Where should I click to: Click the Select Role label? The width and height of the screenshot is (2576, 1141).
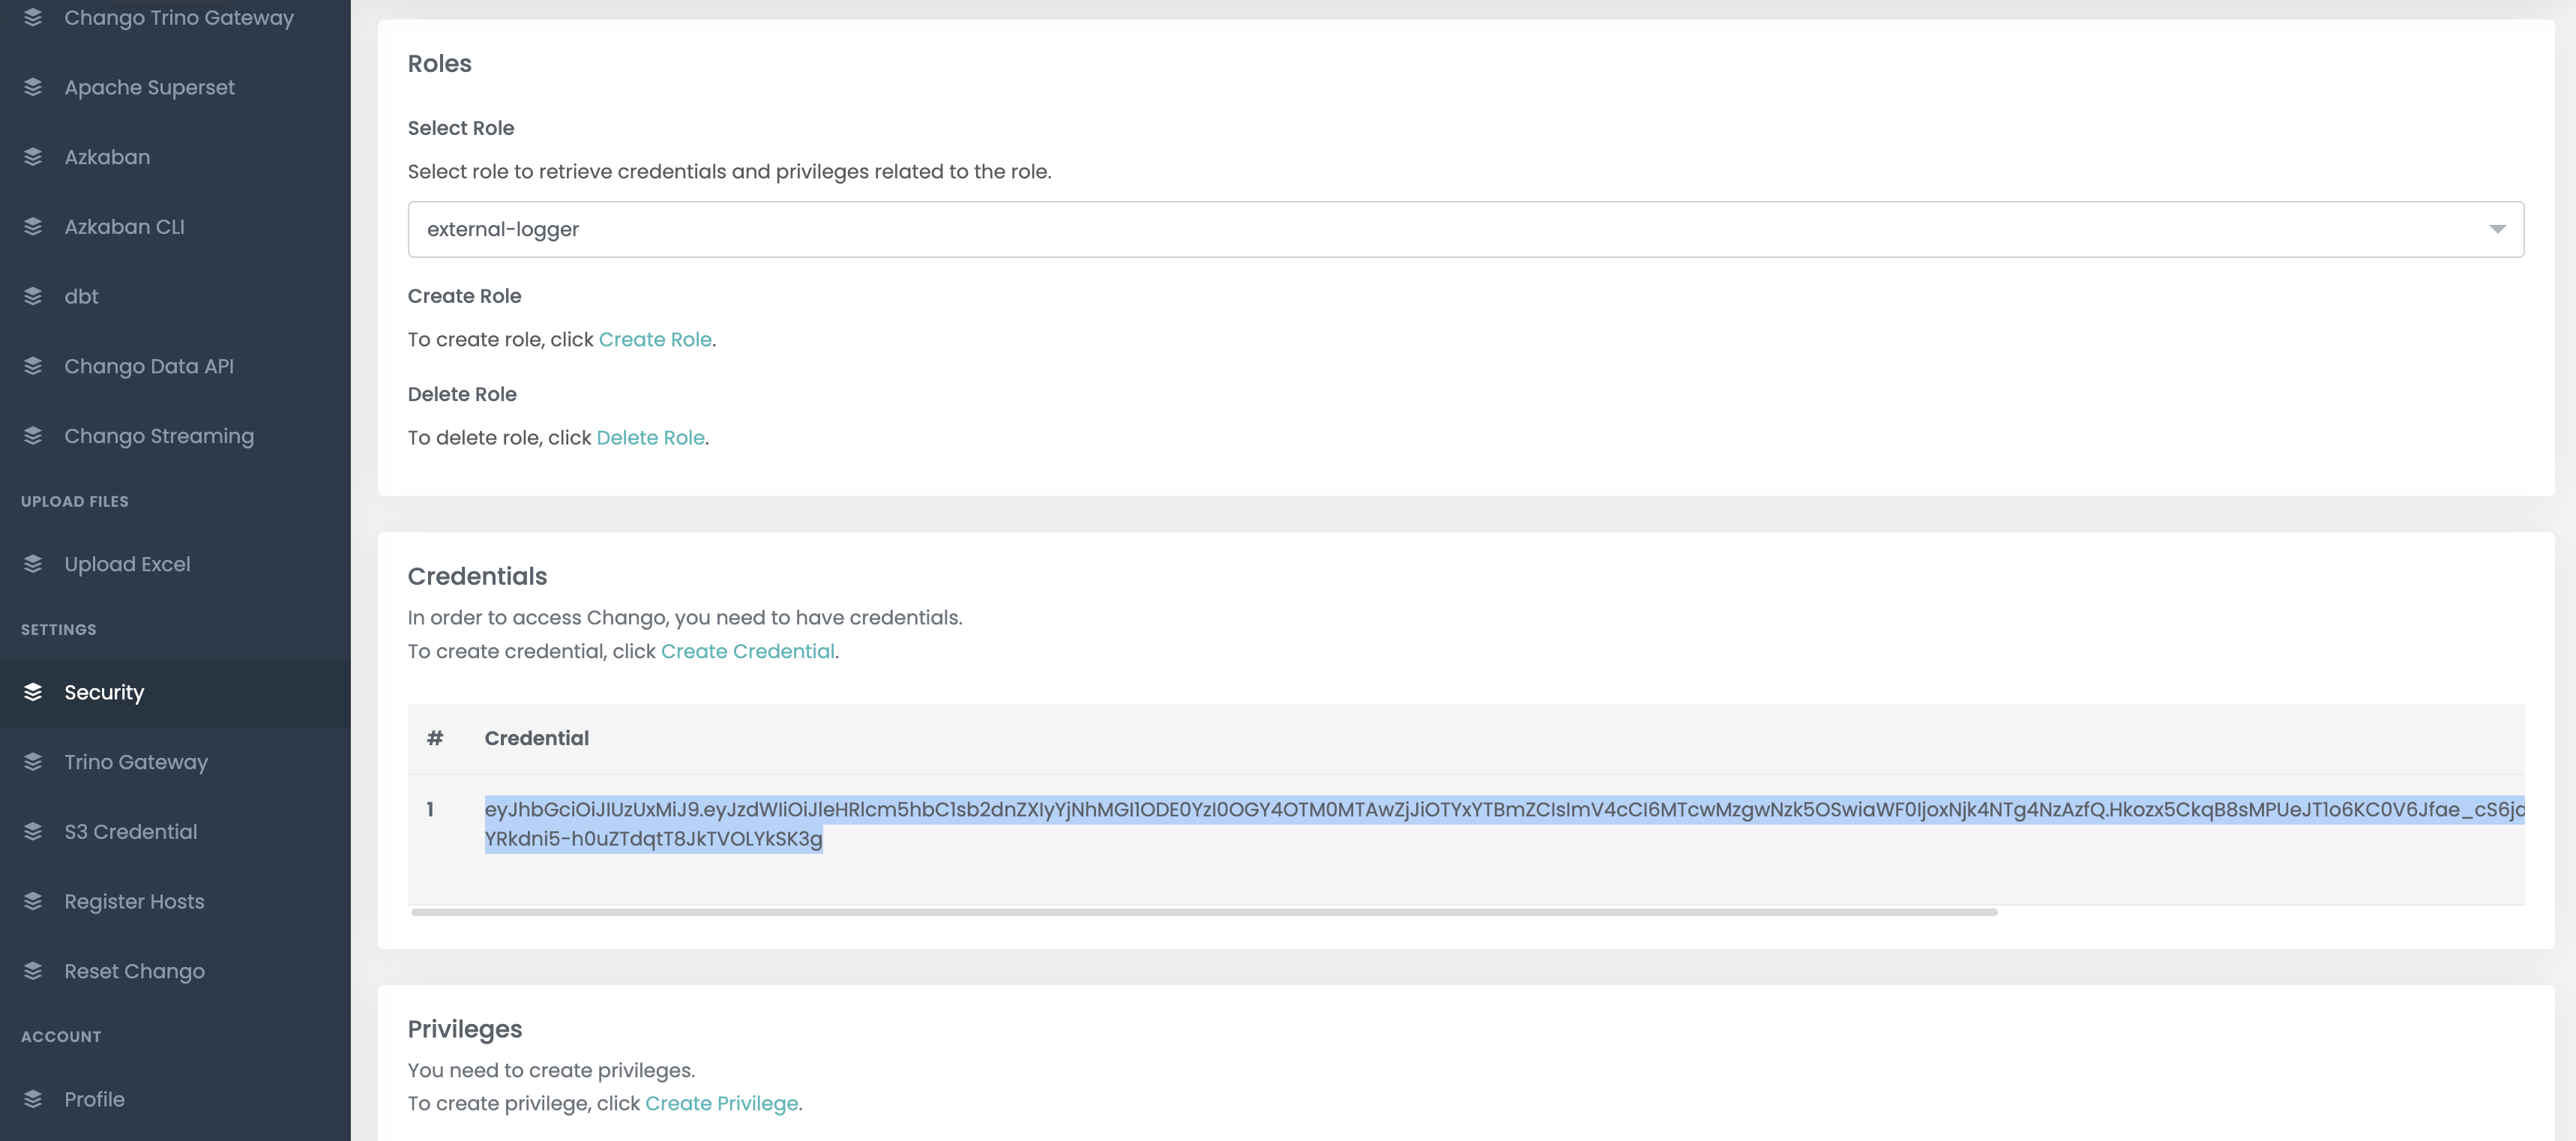click(x=461, y=128)
